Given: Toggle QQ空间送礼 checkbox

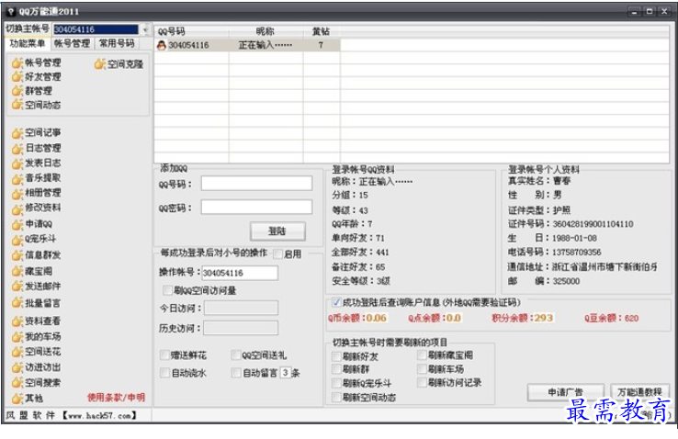Looking at the screenshot, I should click(236, 355).
